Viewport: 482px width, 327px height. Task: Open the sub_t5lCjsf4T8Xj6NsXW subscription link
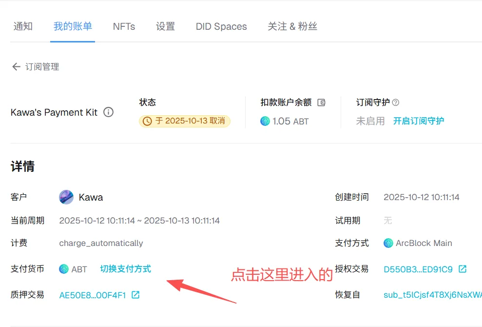tap(433, 295)
